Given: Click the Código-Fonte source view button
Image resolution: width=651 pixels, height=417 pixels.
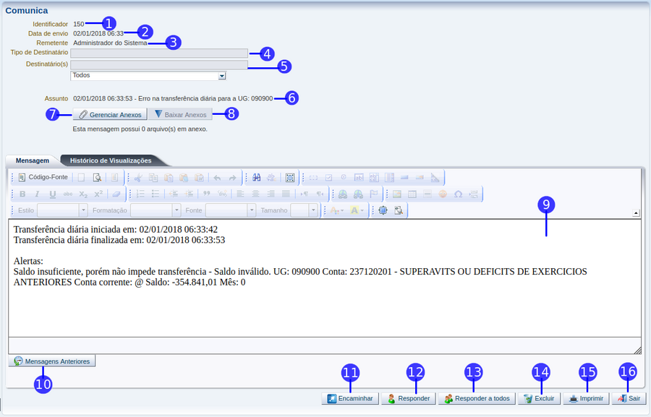Looking at the screenshot, I should pos(43,177).
